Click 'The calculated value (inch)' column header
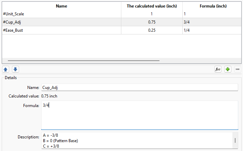243x151 pixels. [152, 6]
